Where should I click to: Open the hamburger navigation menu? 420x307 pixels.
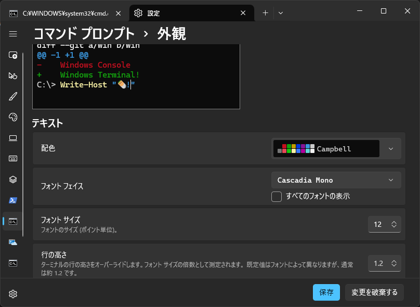(x=13, y=34)
